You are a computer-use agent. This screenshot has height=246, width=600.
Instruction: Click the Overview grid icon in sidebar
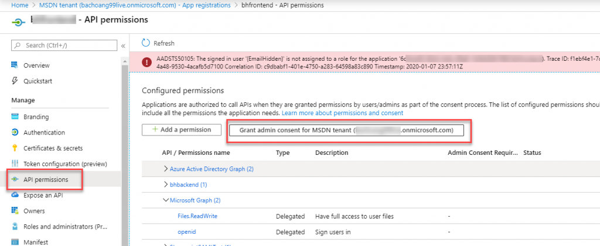click(15, 65)
